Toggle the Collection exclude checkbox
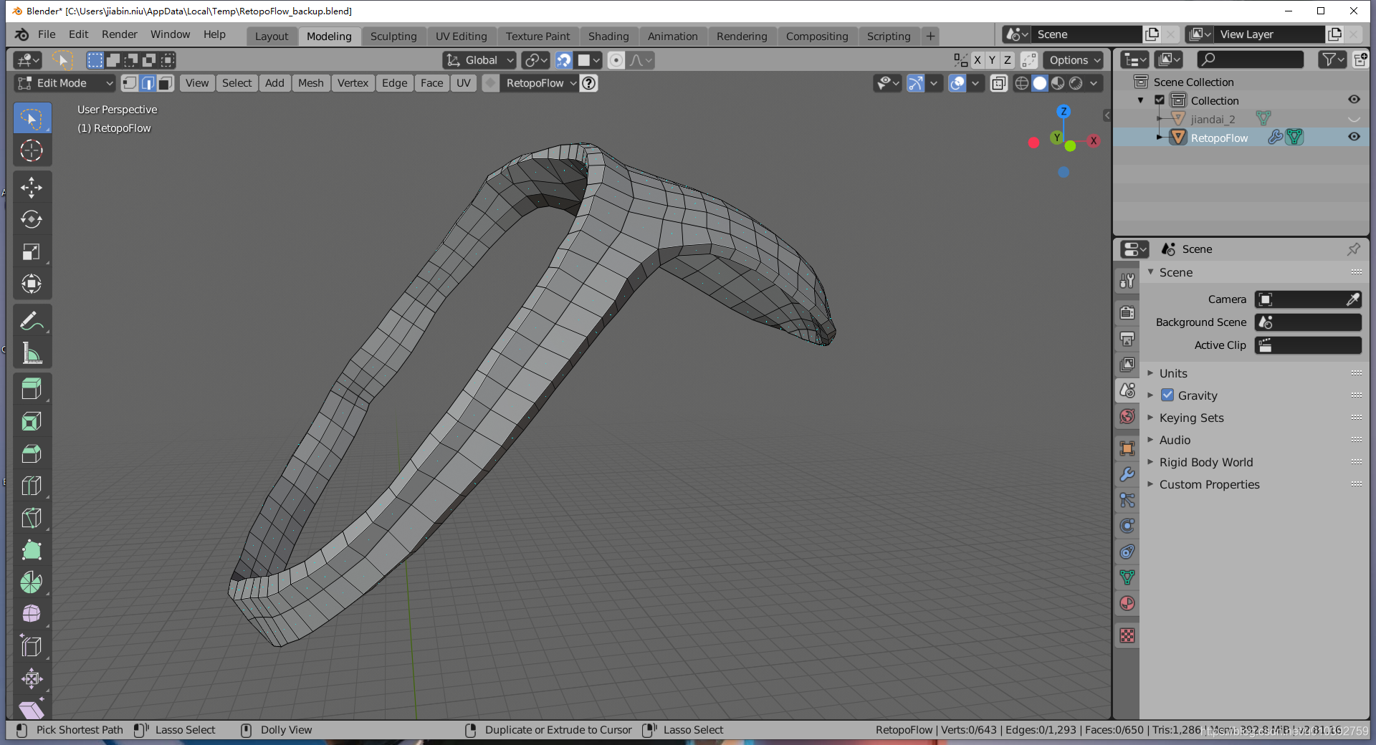Screen dimensions: 1376x745 tap(1160, 100)
